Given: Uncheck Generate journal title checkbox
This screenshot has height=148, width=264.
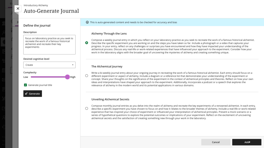Looking at the screenshot, I should point(26,85).
